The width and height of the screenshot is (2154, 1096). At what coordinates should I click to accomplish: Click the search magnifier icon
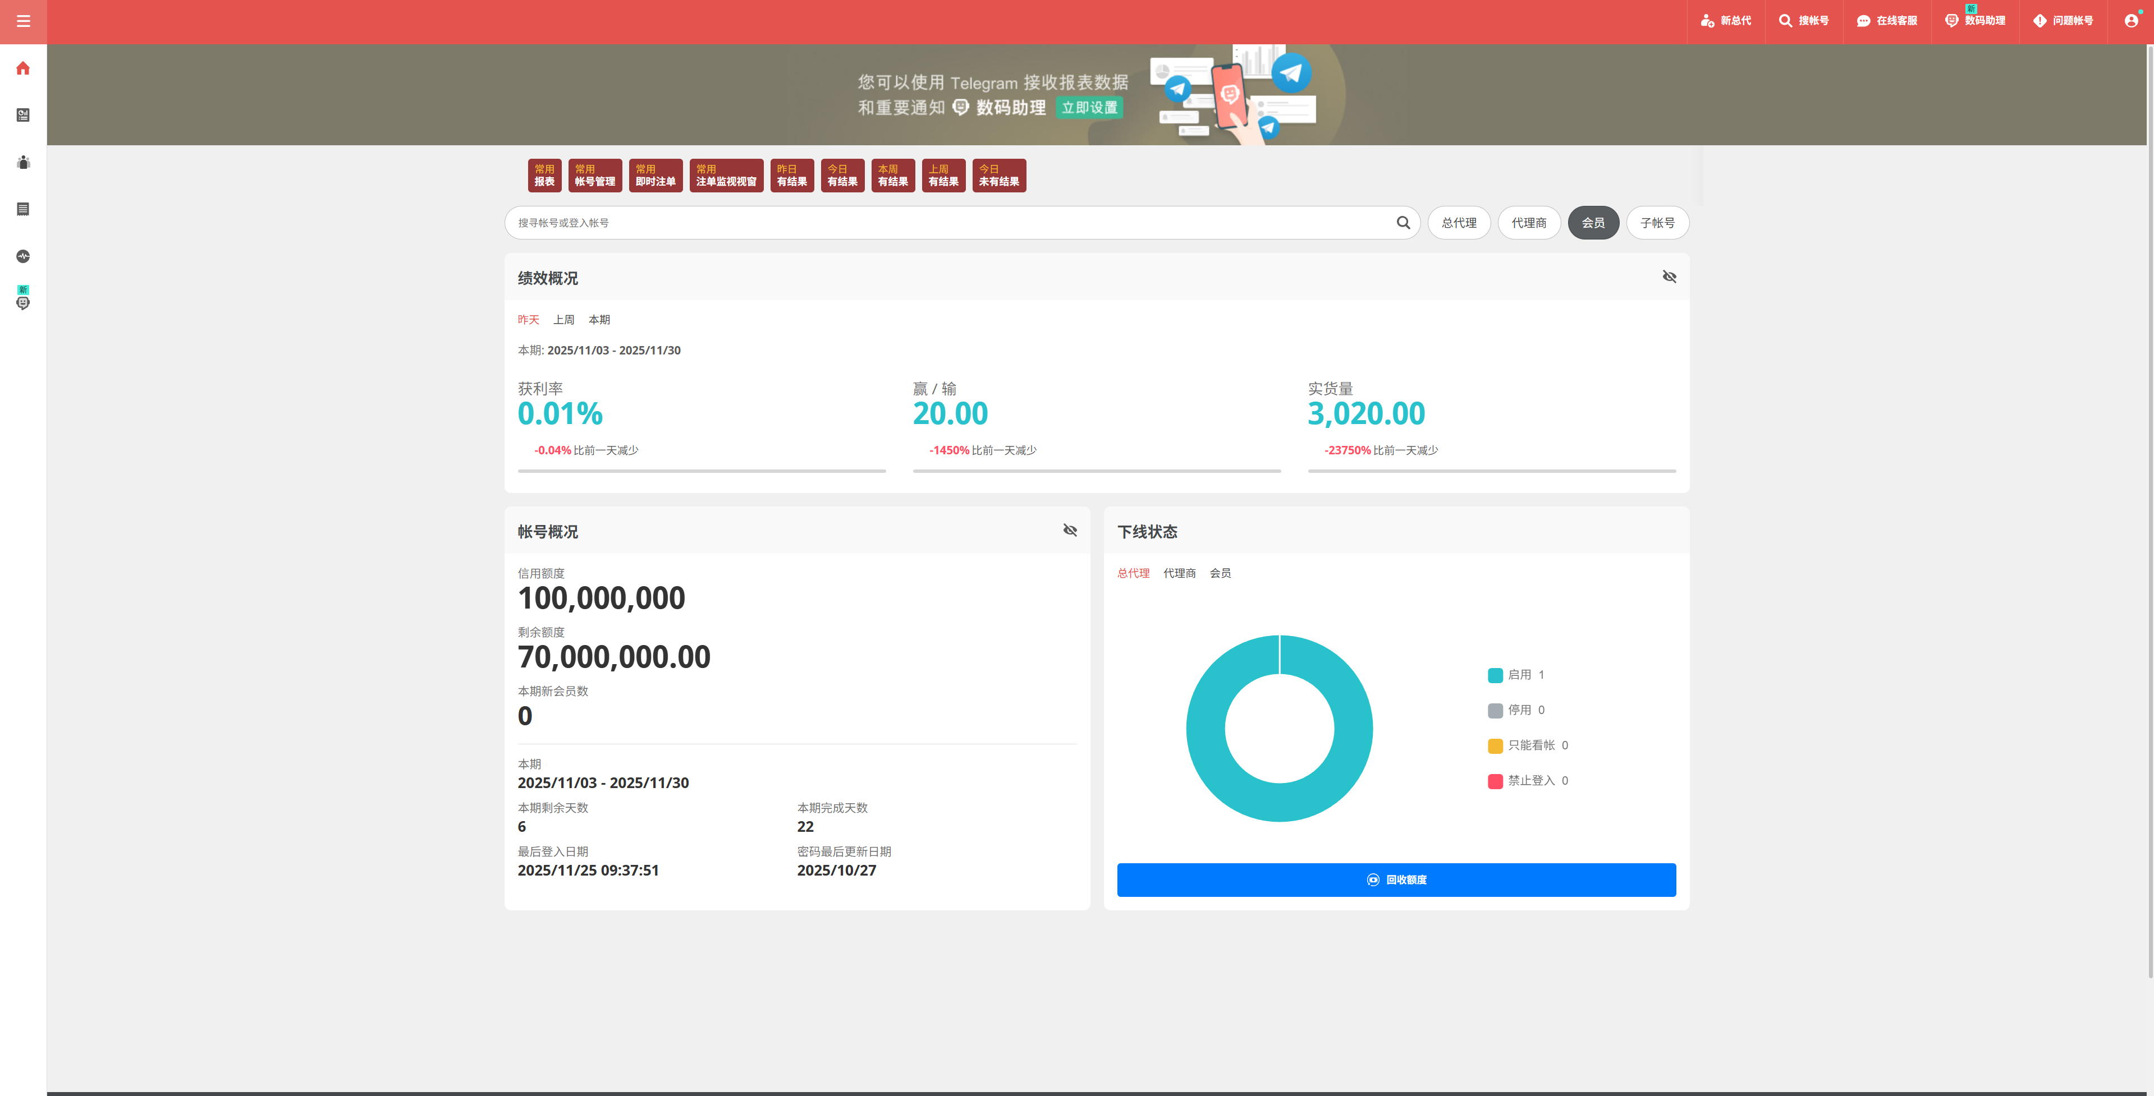tap(1403, 222)
